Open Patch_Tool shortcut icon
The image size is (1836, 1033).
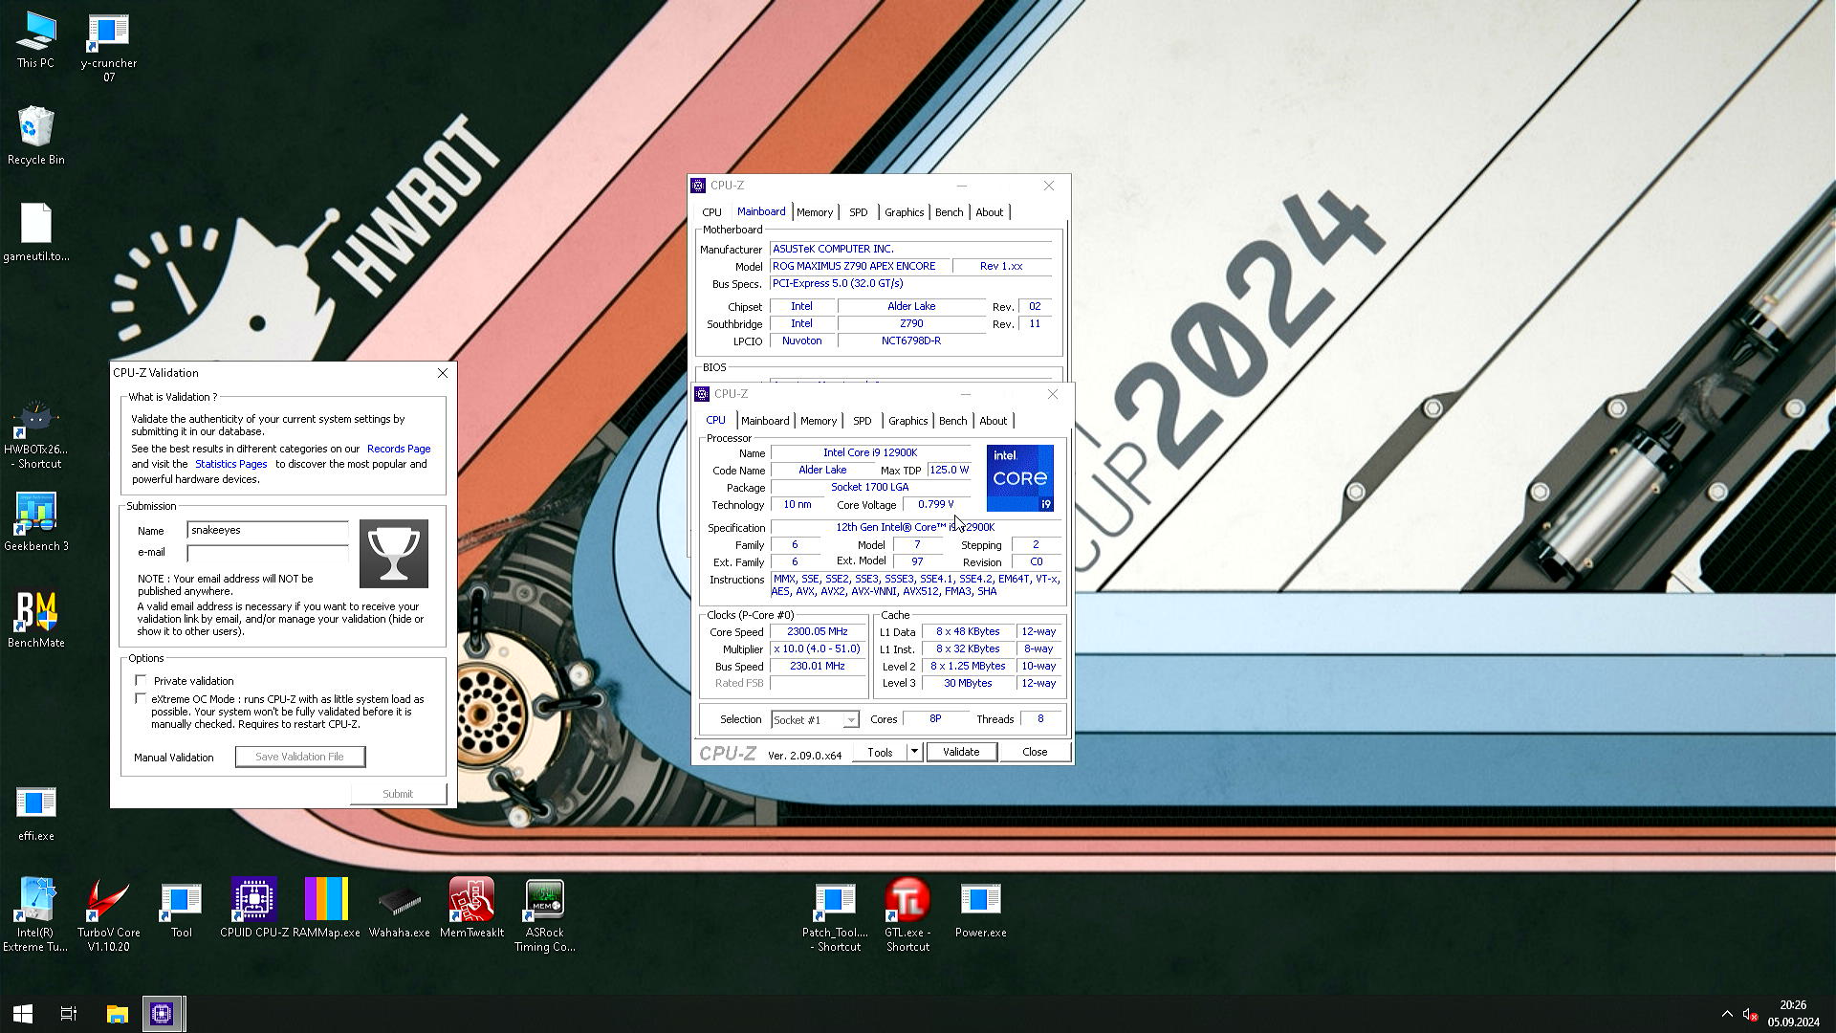click(835, 914)
